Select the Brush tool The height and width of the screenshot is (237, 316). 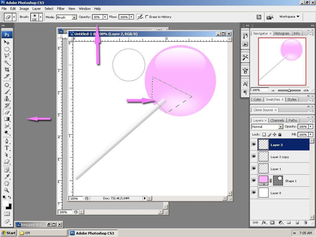point(7,92)
